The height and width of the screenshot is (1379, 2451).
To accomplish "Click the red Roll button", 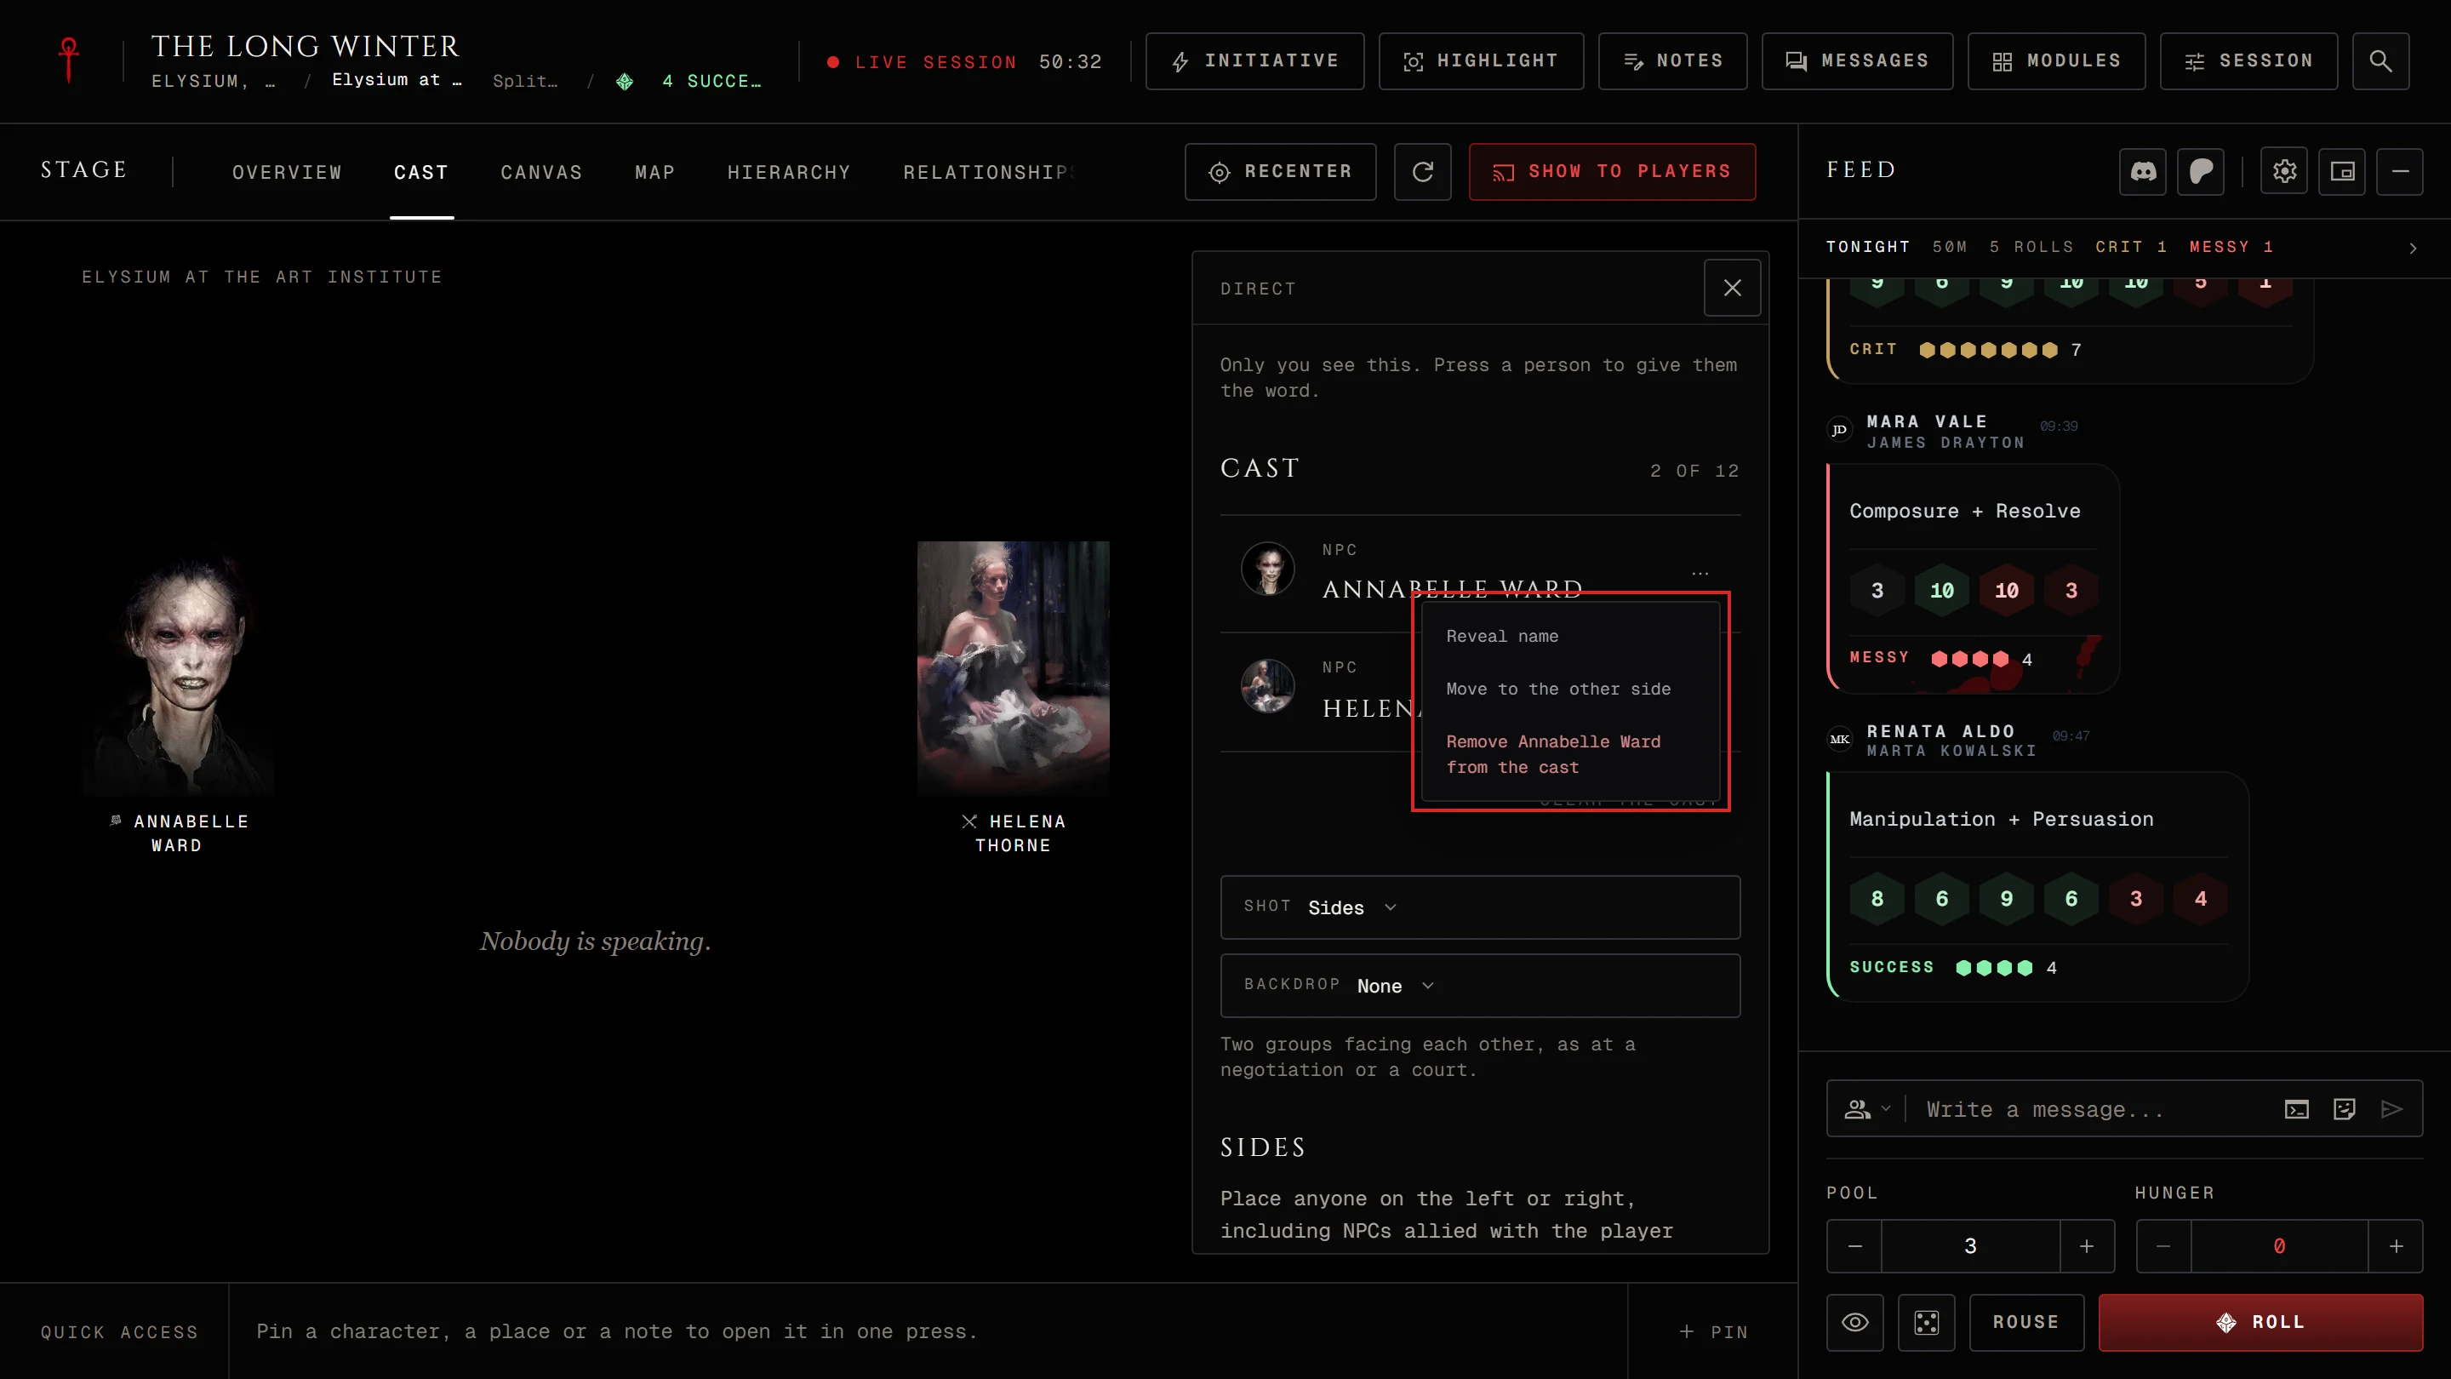I will [2260, 1322].
